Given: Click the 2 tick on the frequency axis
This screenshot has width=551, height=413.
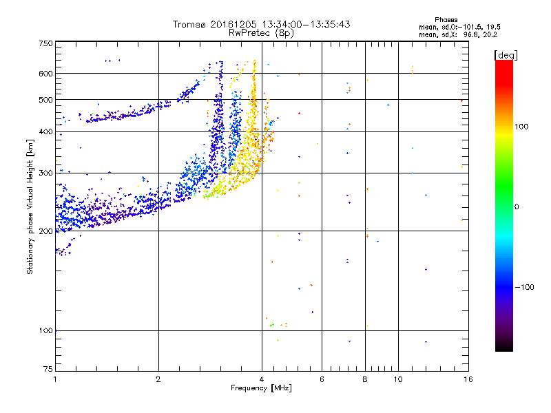Looking at the screenshot, I should click(x=158, y=379).
